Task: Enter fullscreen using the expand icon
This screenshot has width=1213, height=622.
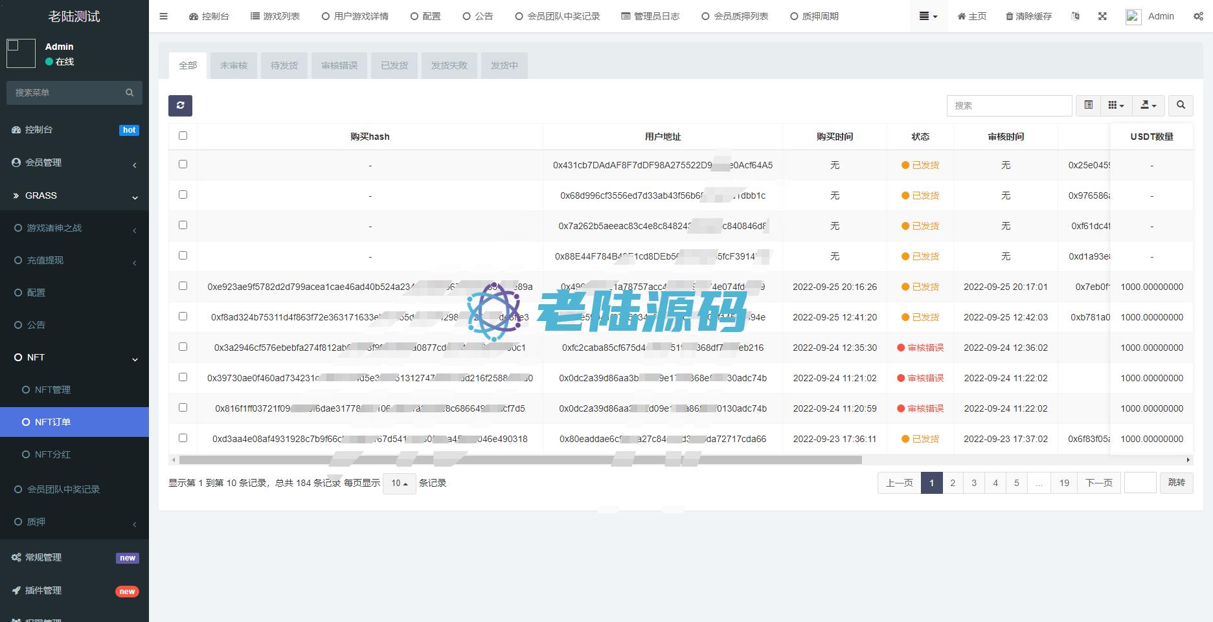Action: click(x=1102, y=16)
